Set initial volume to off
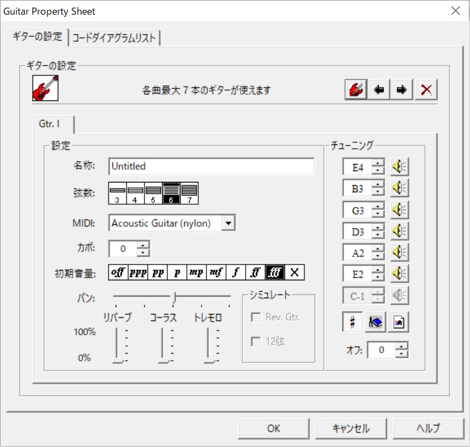 pyautogui.click(x=119, y=272)
